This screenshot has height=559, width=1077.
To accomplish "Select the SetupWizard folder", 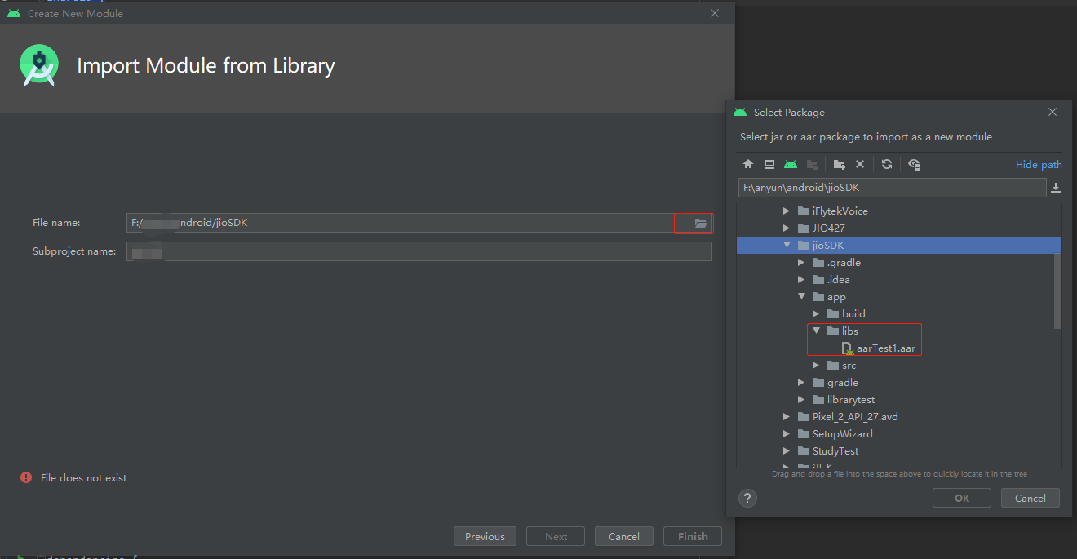I will tap(842, 433).
